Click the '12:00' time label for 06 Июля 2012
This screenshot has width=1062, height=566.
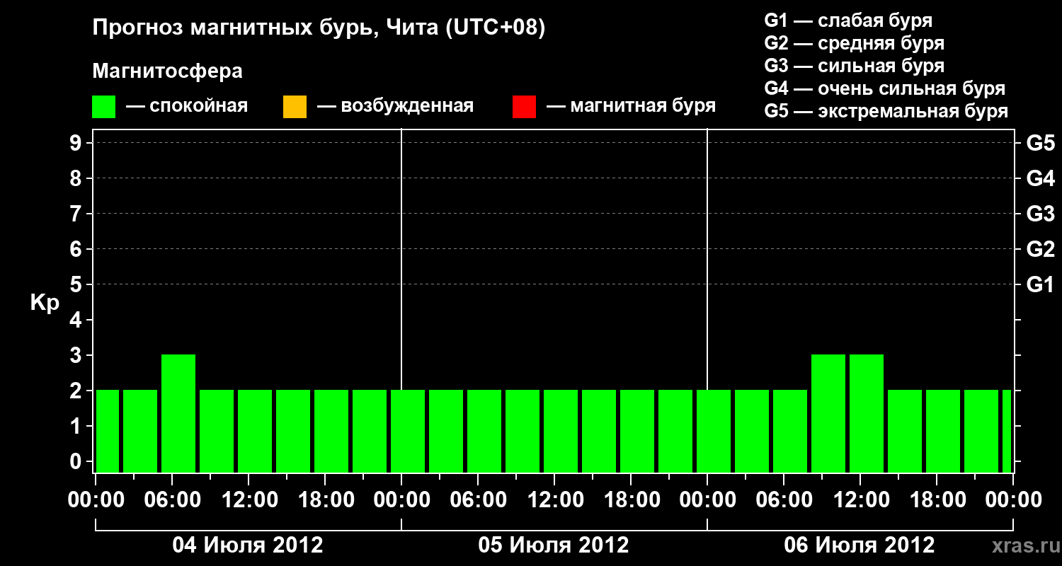pos(861,500)
